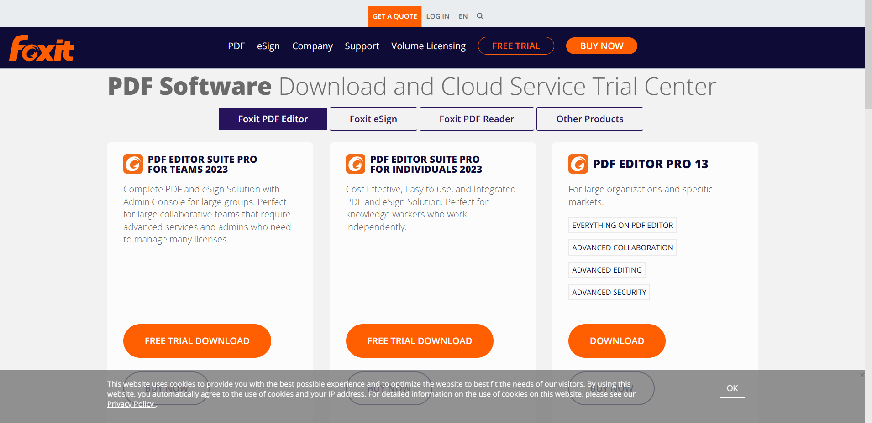This screenshot has width=872, height=423.
Task: Switch to the Foxit PDF Reader tab
Action: [477, 119]
